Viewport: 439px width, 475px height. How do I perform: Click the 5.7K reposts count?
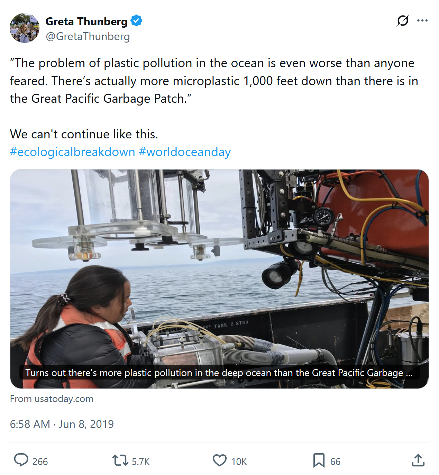tap(141, 462)
